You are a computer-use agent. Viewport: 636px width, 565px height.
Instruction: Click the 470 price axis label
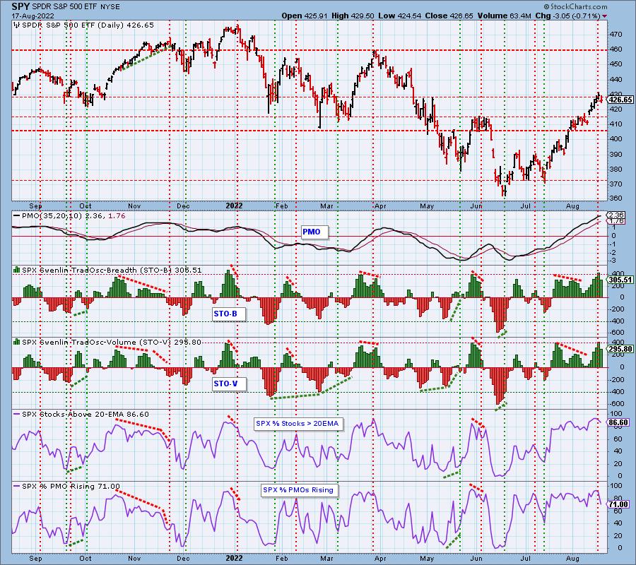616,35
